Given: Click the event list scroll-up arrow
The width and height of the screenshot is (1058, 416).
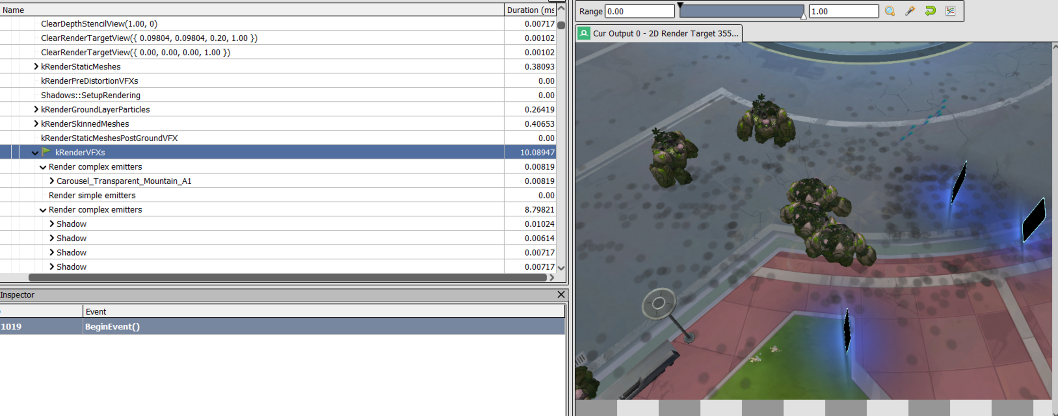Looking at the screenshot, I should pos(561,8).
